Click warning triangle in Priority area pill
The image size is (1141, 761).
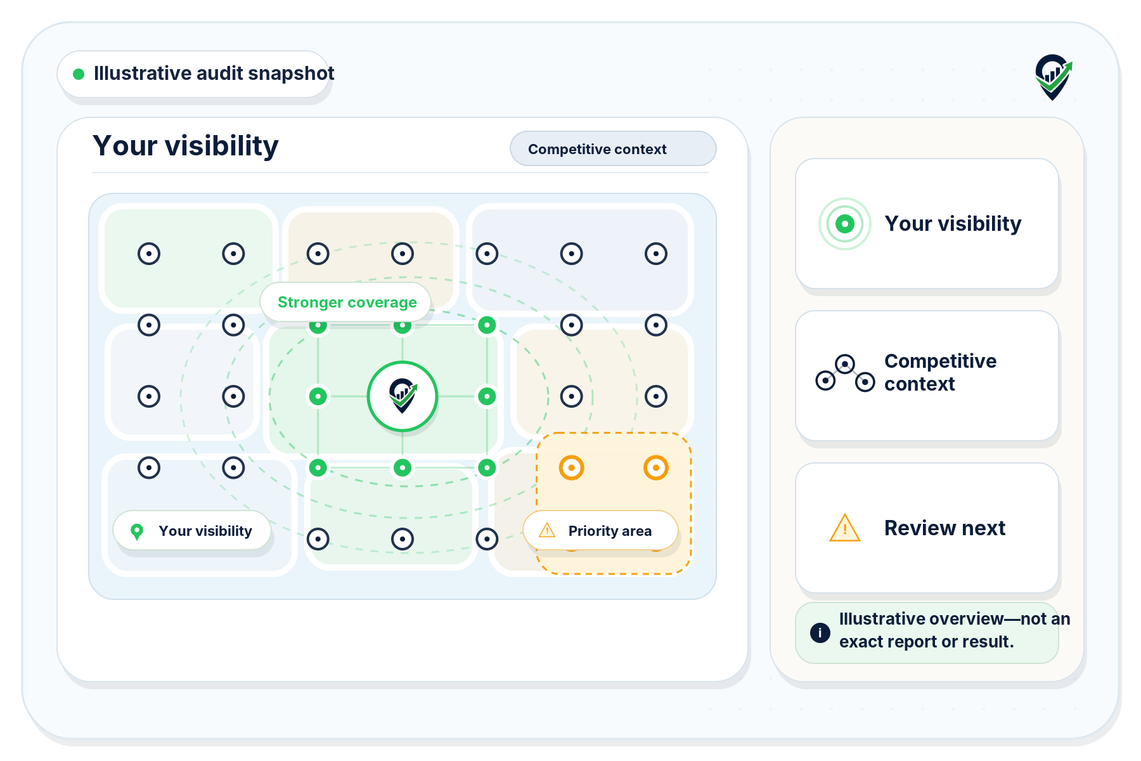point(546,530)
